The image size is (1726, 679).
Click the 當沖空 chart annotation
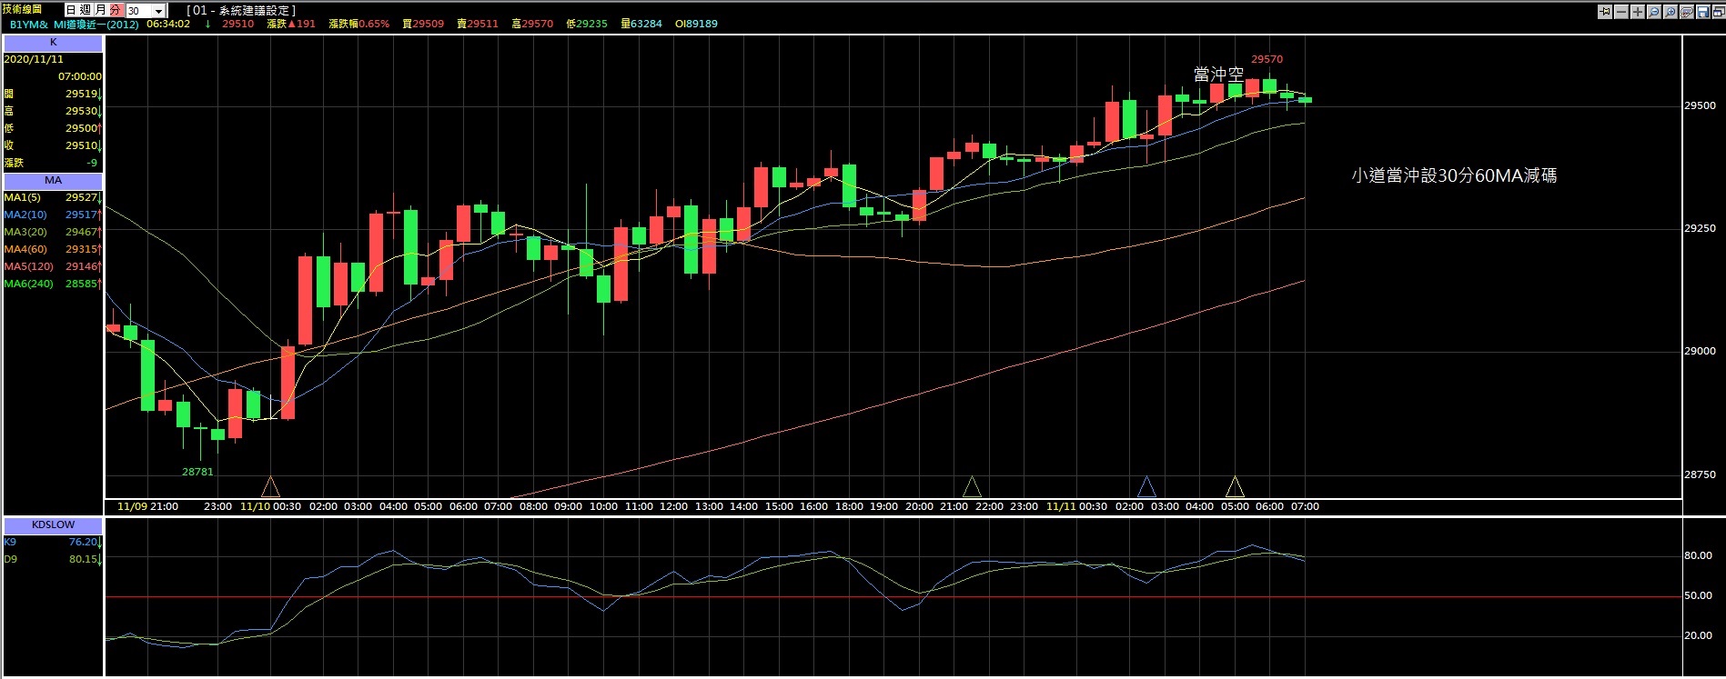1218,74
